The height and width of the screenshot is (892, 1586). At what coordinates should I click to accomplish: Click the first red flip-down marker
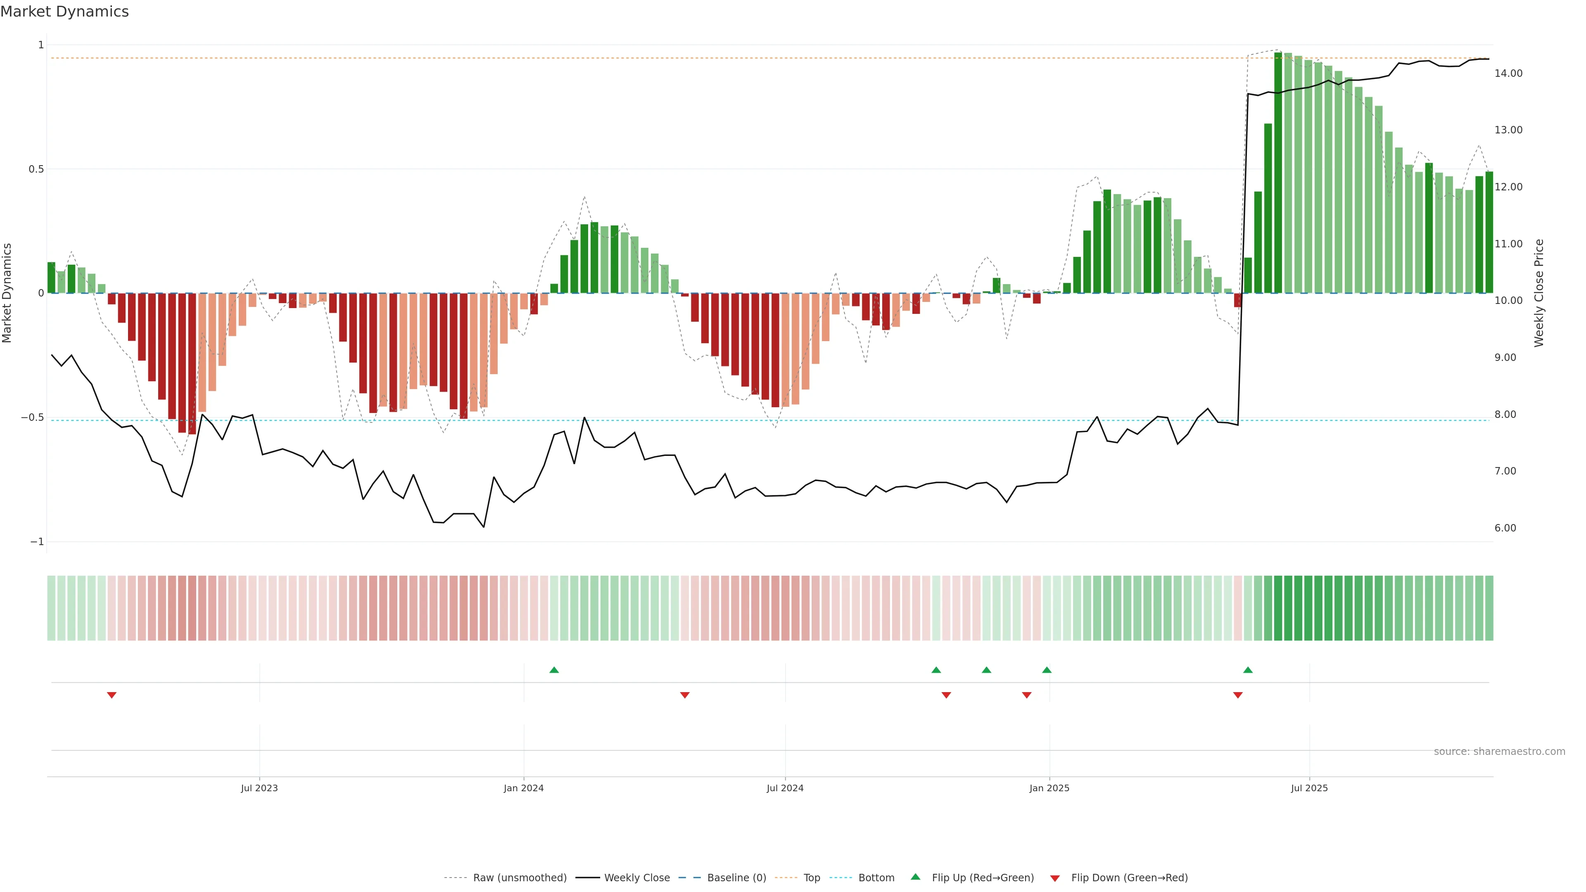pyautogui.click(x=112, y=695)
